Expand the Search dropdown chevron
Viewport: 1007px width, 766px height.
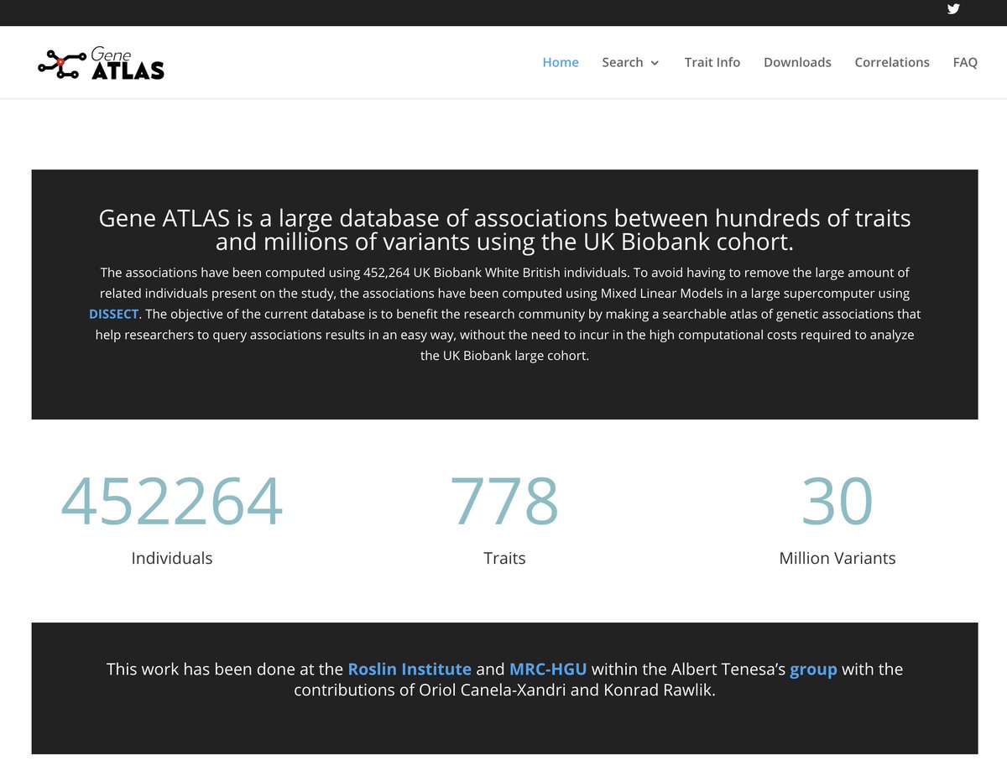click(655, 63)
